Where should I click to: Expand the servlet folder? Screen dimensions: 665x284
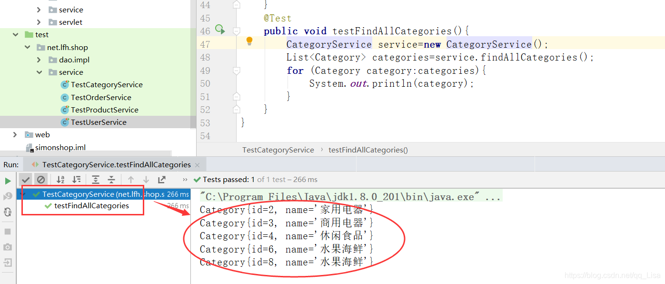click(x=39, y=22)
